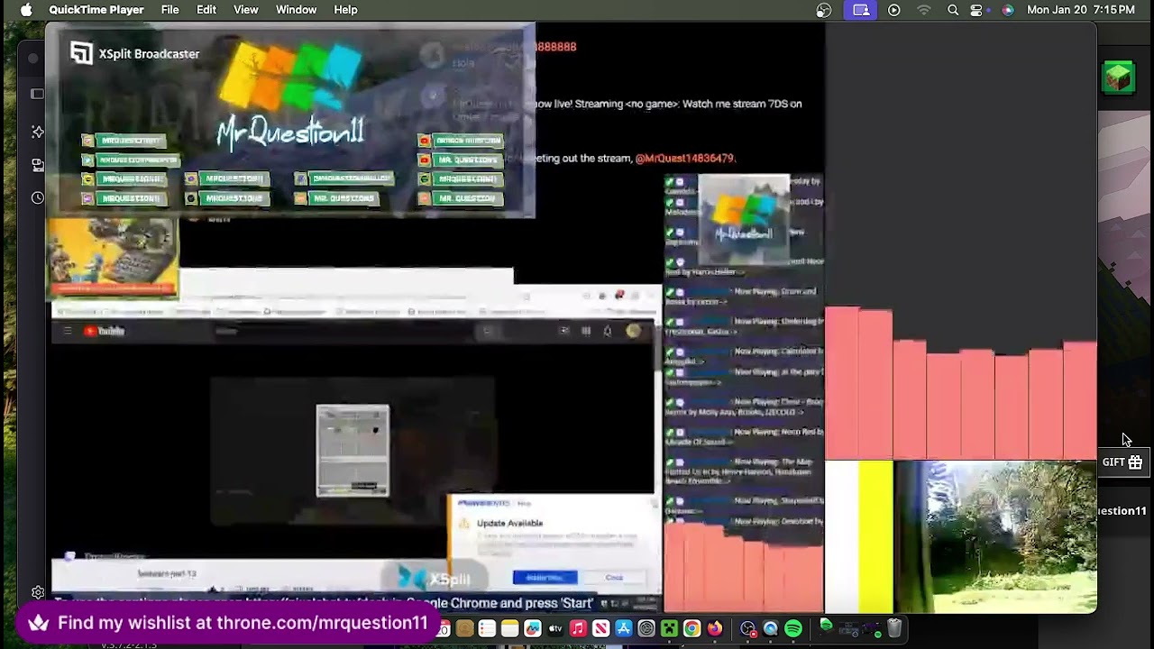
Task: Activate Siri from the menu bar
Action: click(x=1007, y=10)
